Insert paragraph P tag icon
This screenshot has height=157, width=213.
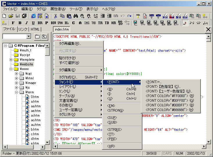point(46,23)
